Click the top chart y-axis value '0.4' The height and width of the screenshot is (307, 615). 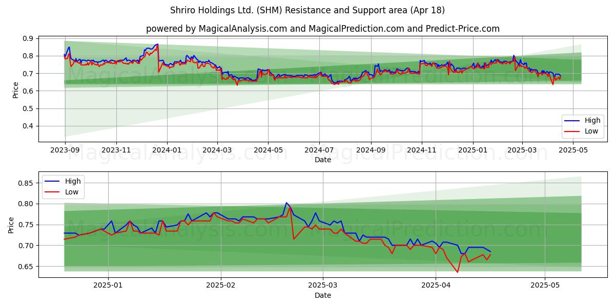pos(28,126)
